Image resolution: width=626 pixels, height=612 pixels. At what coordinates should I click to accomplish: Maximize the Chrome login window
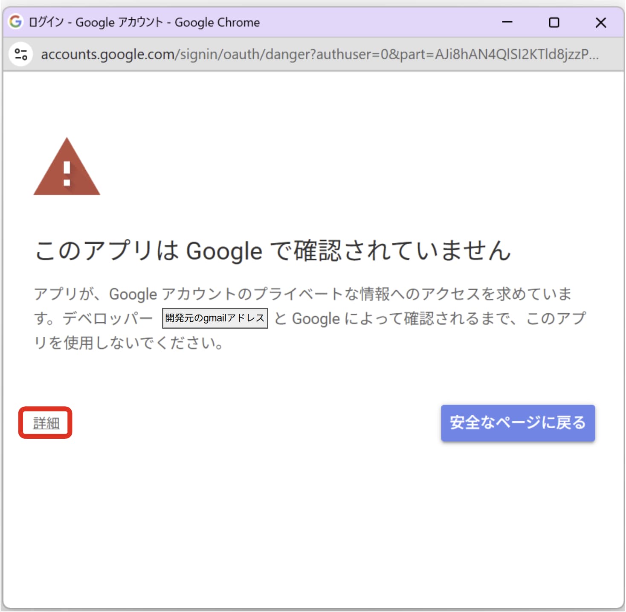pos(554,22)
